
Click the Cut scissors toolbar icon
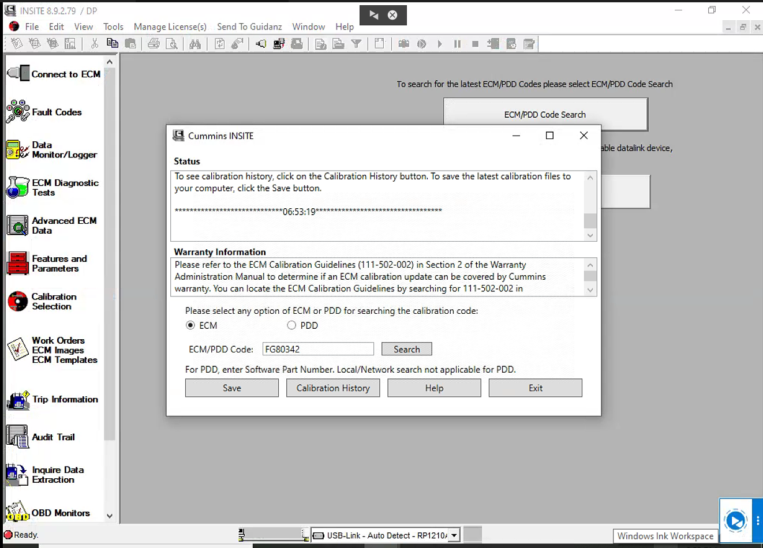click(x=95, y=44)
